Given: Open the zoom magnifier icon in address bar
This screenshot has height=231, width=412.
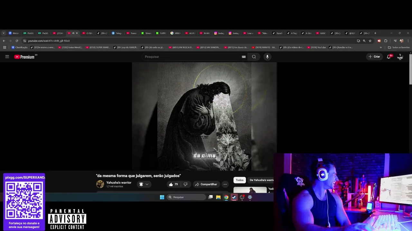Looking at the screenshot, I should (364, 41).
